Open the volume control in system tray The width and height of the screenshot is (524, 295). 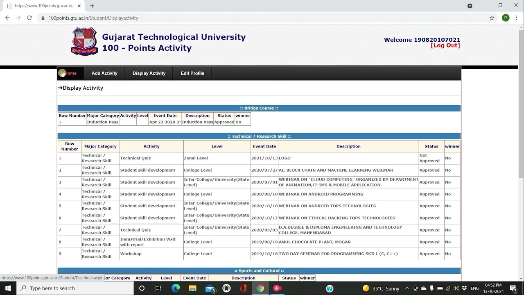click(x=456, y=288)
